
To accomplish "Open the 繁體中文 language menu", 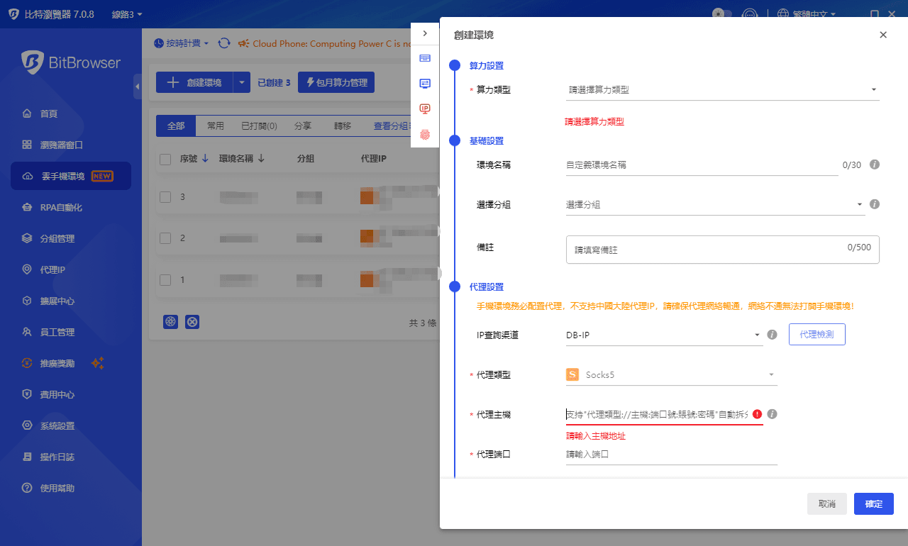I will pos(810,13).
